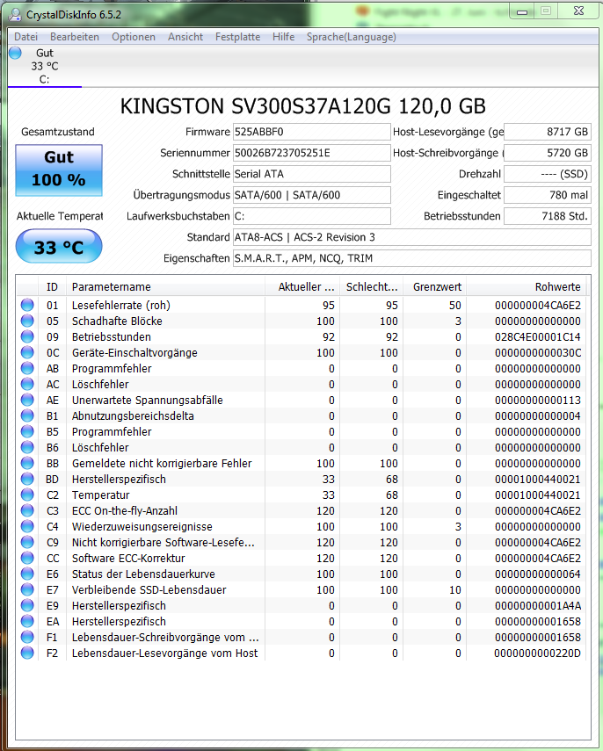The height and width of the screenshot is (751, 603).
Task: Open the Bearbeiten menu
Action: pyautogui.click(x=75, y=37)
